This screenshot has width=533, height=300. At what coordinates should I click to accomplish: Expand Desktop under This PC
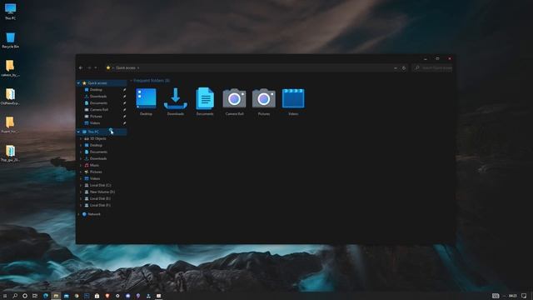(81, 145)
